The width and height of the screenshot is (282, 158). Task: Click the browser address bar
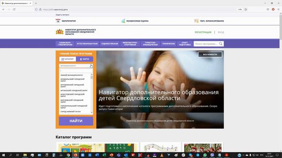pos(135,10)
